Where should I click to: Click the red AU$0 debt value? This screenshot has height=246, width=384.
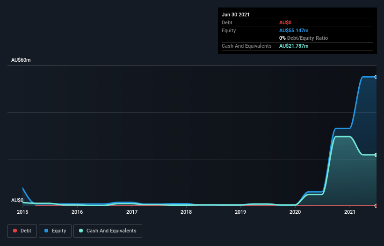285,22
